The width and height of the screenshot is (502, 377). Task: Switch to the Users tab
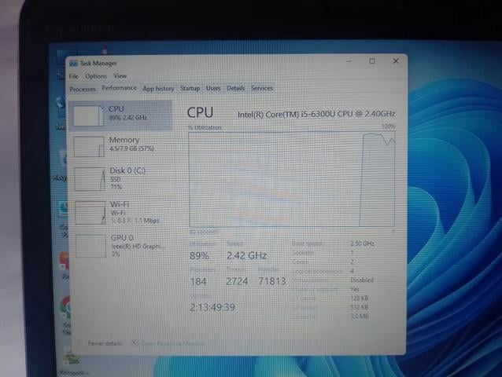(x=213, y=88)
